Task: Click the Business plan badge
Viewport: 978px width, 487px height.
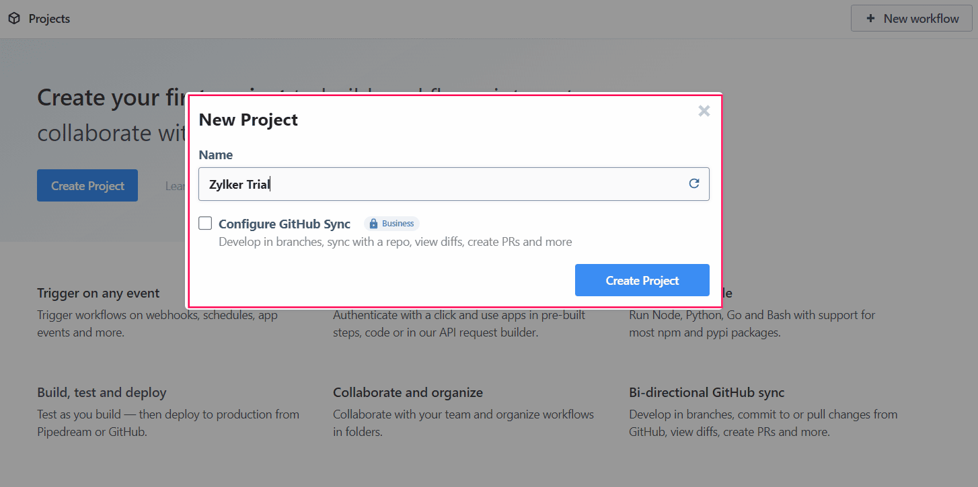Action: (x=391, y=224)
